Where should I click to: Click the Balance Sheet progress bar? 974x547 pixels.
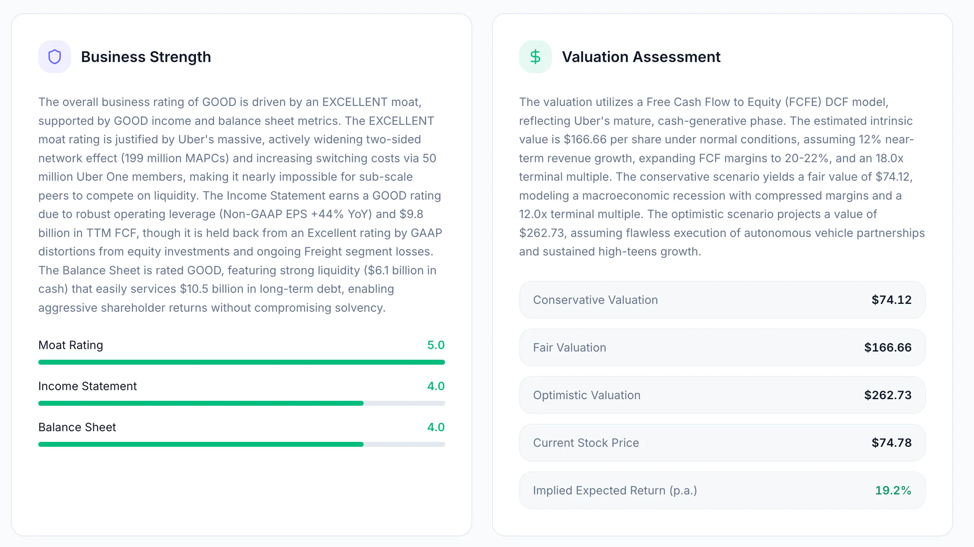[x=242, y=444]
